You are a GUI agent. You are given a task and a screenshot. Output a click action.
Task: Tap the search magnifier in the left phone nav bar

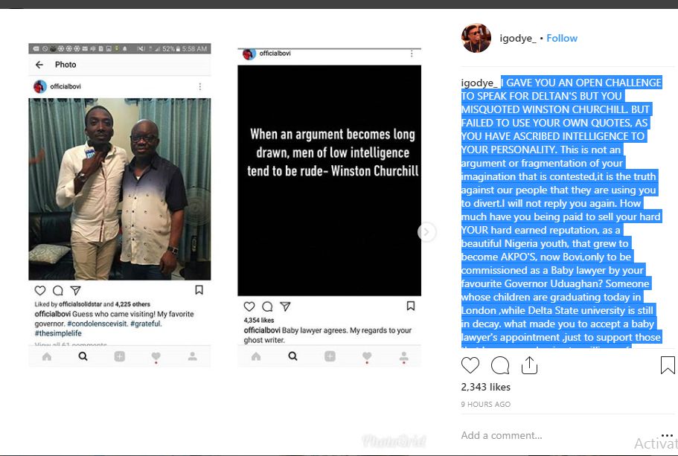83,356
